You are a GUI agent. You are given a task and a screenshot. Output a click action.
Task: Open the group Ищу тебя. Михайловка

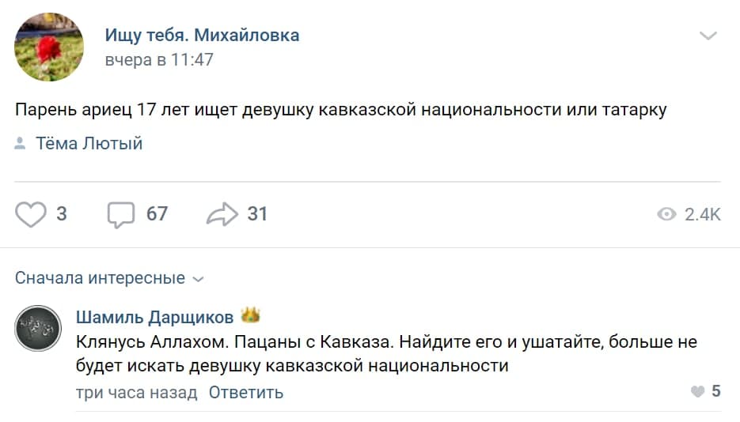(x=202, y=35)
